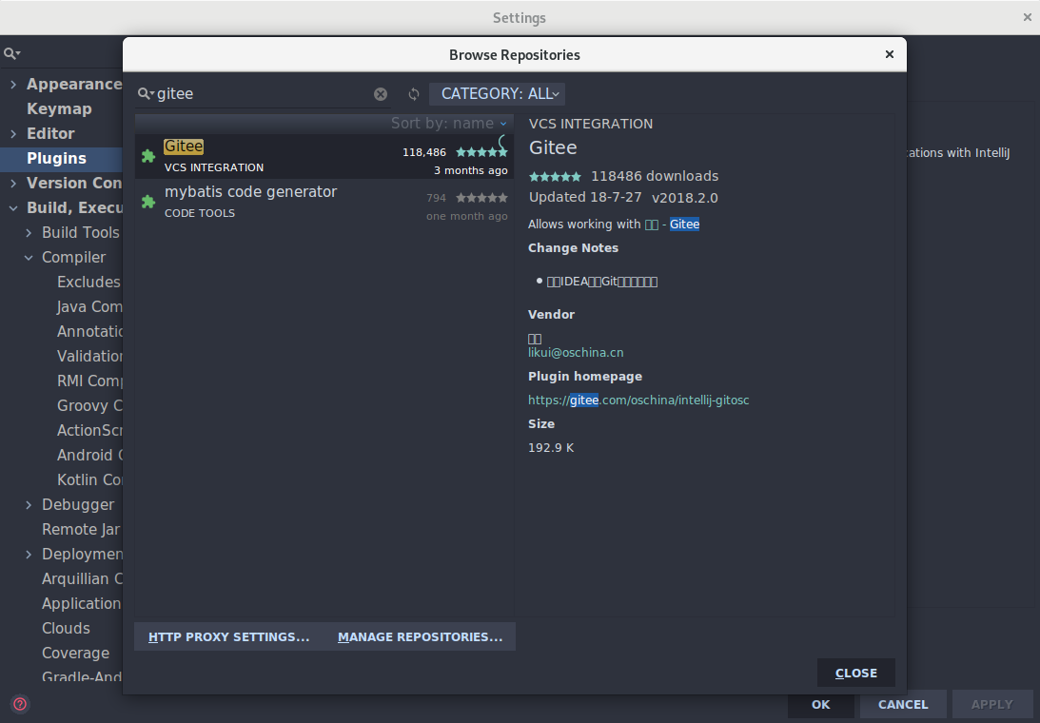The image size is (1040, 723).
Task: Click the Close button
Action: 856,673
